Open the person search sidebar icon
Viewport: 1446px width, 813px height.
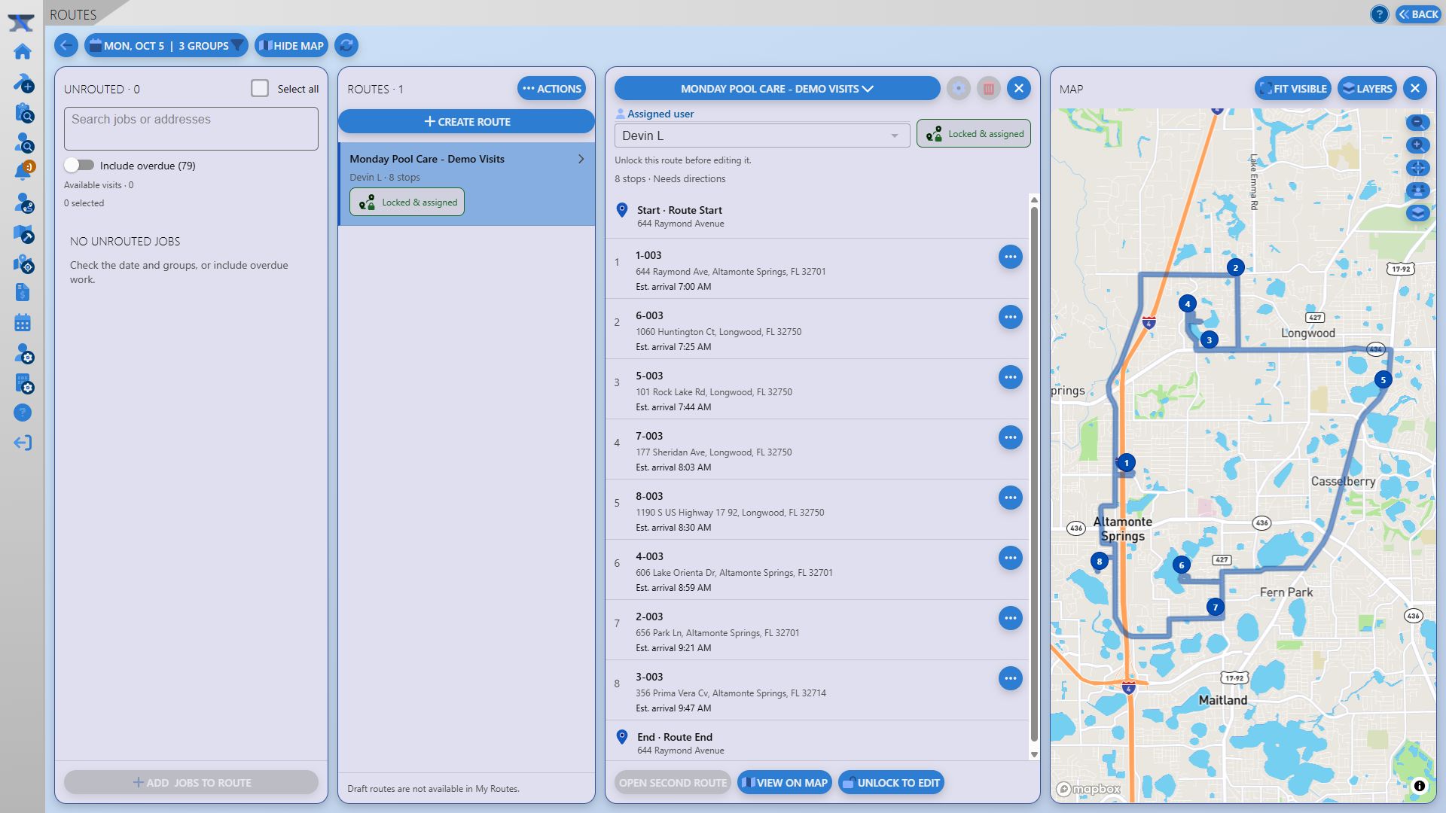(23, 143)
